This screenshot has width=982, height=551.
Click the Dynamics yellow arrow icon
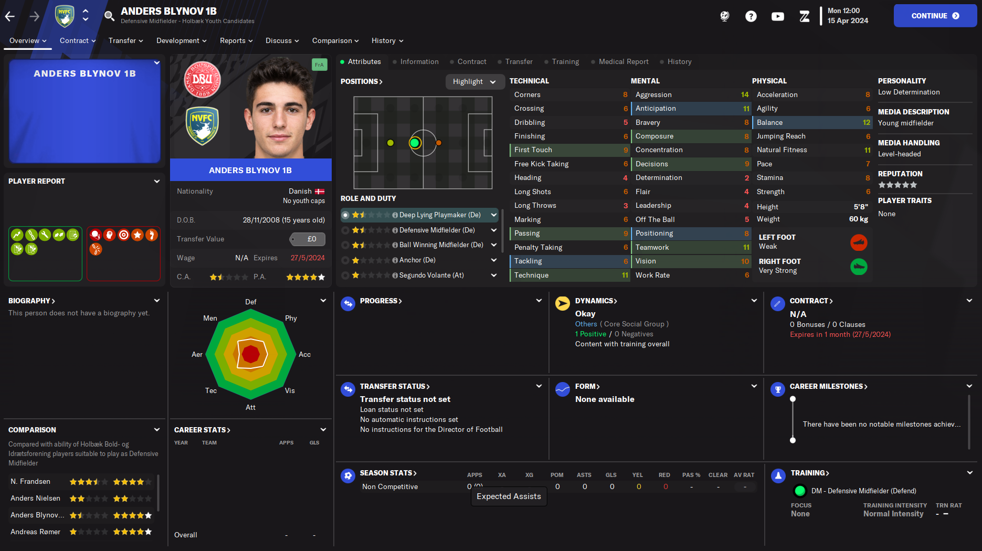(x=563, y=303)
